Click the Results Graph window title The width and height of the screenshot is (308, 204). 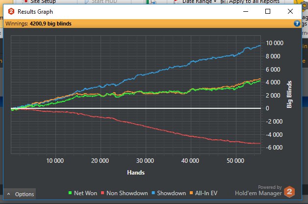(35, 12)
